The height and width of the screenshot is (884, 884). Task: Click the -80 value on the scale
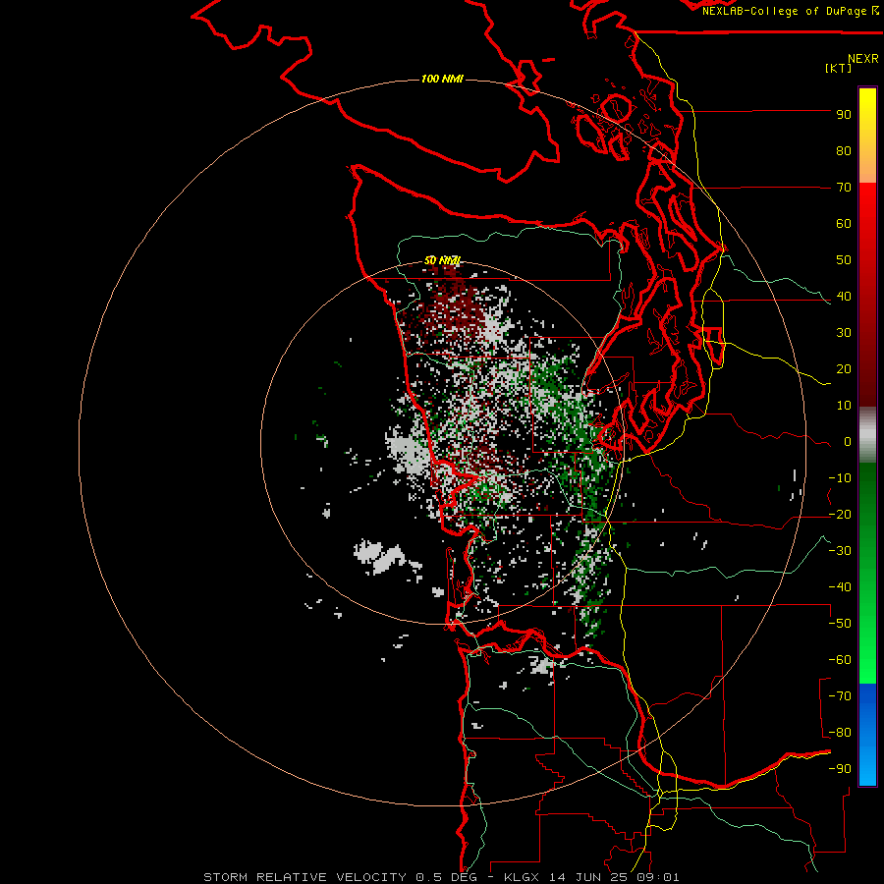(x=840, y=733)
